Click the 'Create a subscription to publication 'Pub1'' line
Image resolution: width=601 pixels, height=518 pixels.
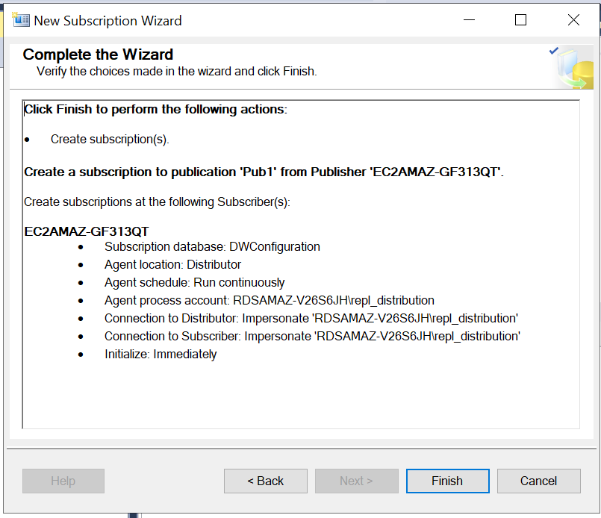[264, 172]
